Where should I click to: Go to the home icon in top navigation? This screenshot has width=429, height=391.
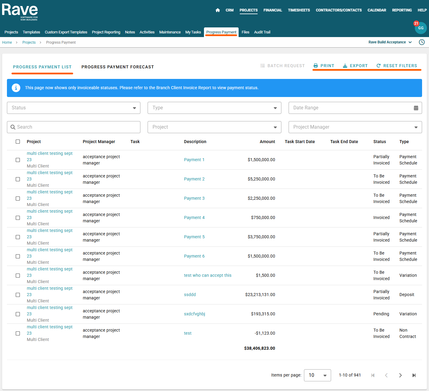(x=218, y=10)
